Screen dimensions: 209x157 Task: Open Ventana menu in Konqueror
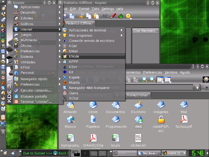(x=171, y=72)
